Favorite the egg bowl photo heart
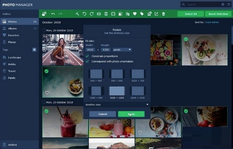This screenshot has width=233, height=149. (47, 93)
